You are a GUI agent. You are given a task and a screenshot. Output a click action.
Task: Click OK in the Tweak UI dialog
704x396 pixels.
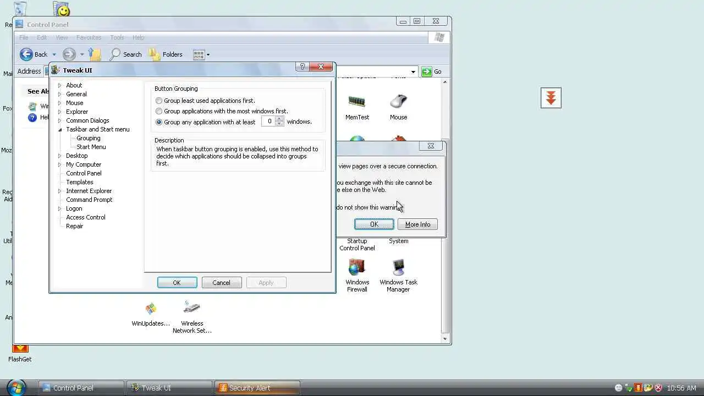point(177,283)
